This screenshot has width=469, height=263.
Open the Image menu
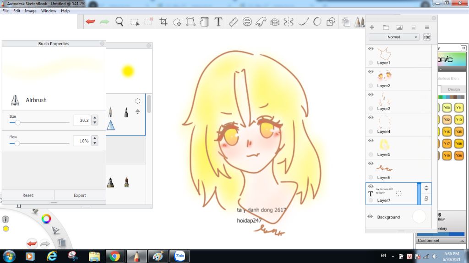[31, 11]
